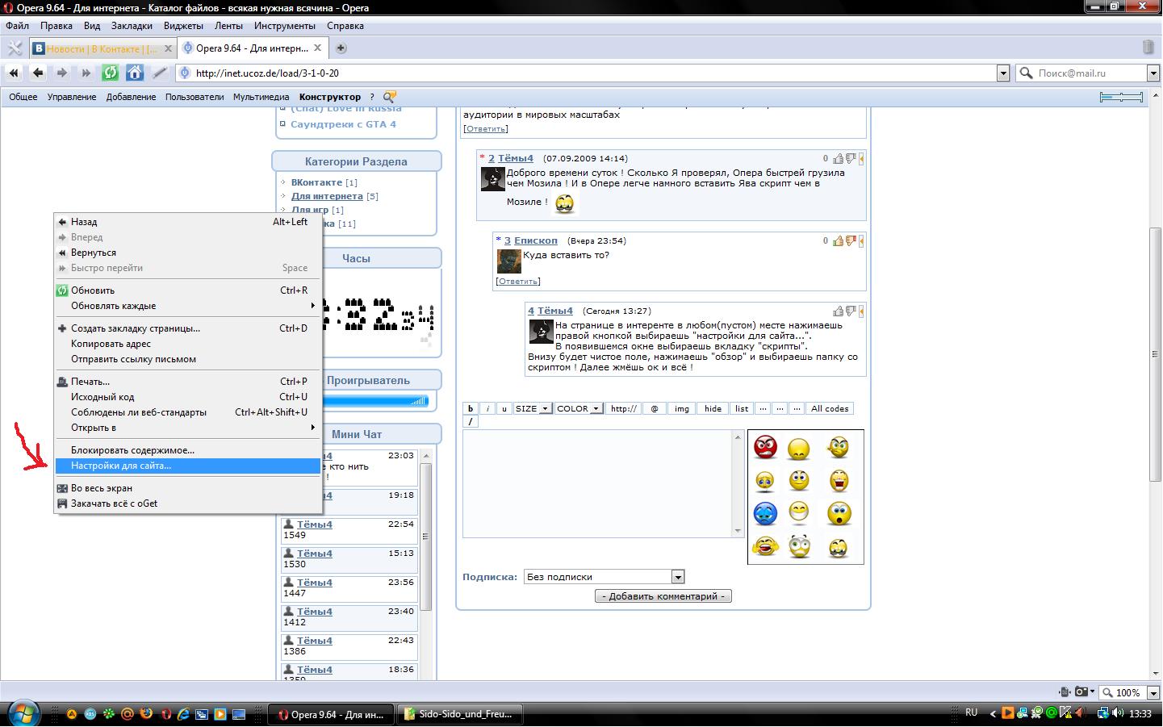Open the address bar history dropdown
The image size is (1163, 727).
click(x=1003, y=73)
